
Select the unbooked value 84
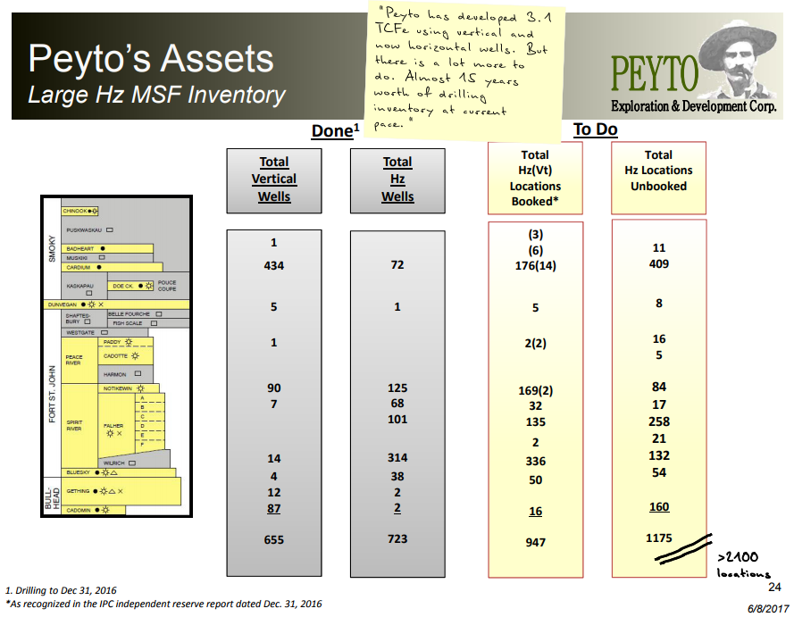tap(659, 388)
